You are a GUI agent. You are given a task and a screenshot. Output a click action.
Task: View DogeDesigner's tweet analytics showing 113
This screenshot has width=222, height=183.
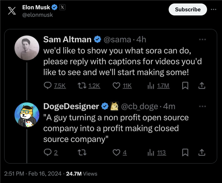(151, 152)
